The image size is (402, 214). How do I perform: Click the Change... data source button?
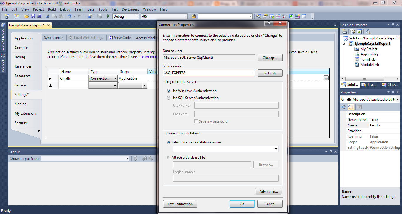pyautogui.click(x=270, y=58)
